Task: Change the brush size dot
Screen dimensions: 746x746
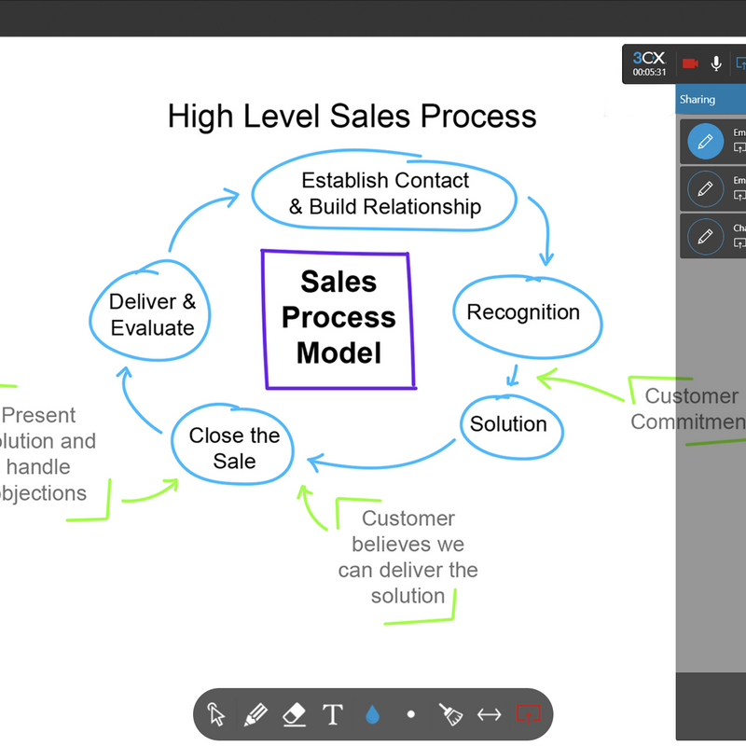Action: pyautogui.click(x=410, y=715)
